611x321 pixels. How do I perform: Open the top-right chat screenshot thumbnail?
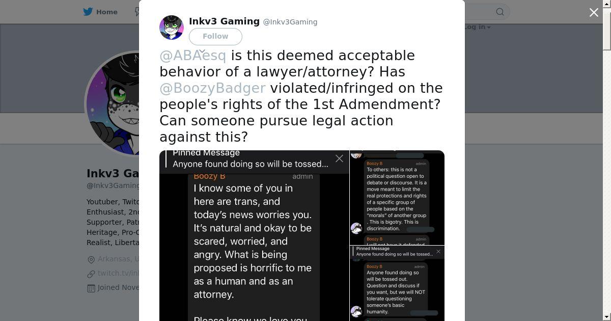[x=397, y=198]
